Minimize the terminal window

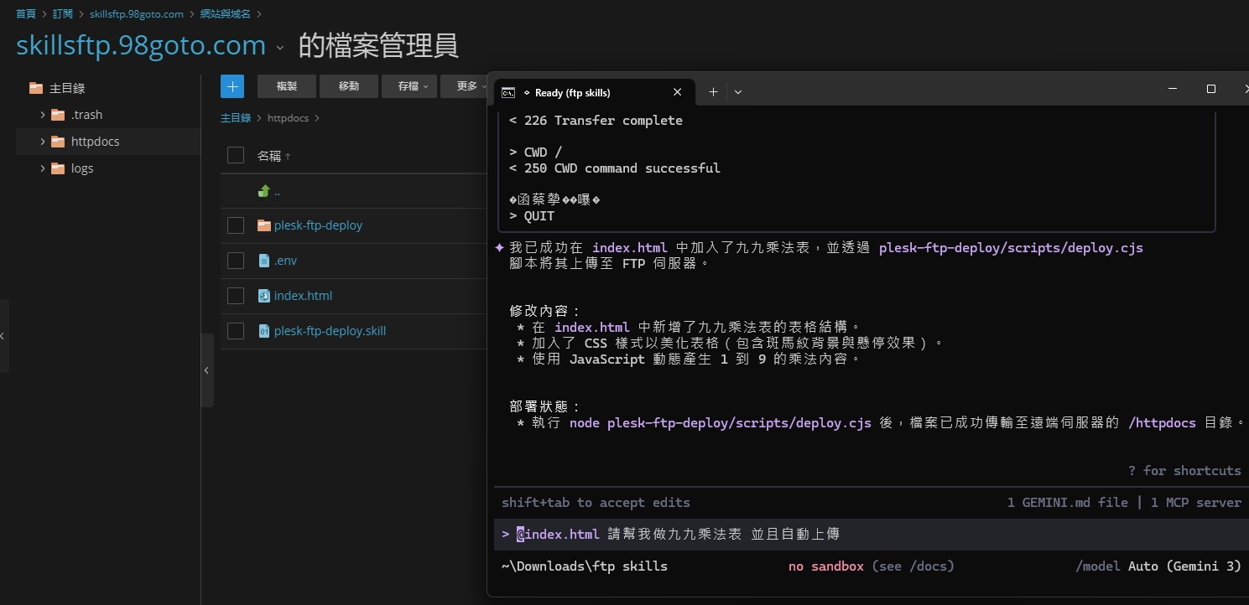(1174, 89)
